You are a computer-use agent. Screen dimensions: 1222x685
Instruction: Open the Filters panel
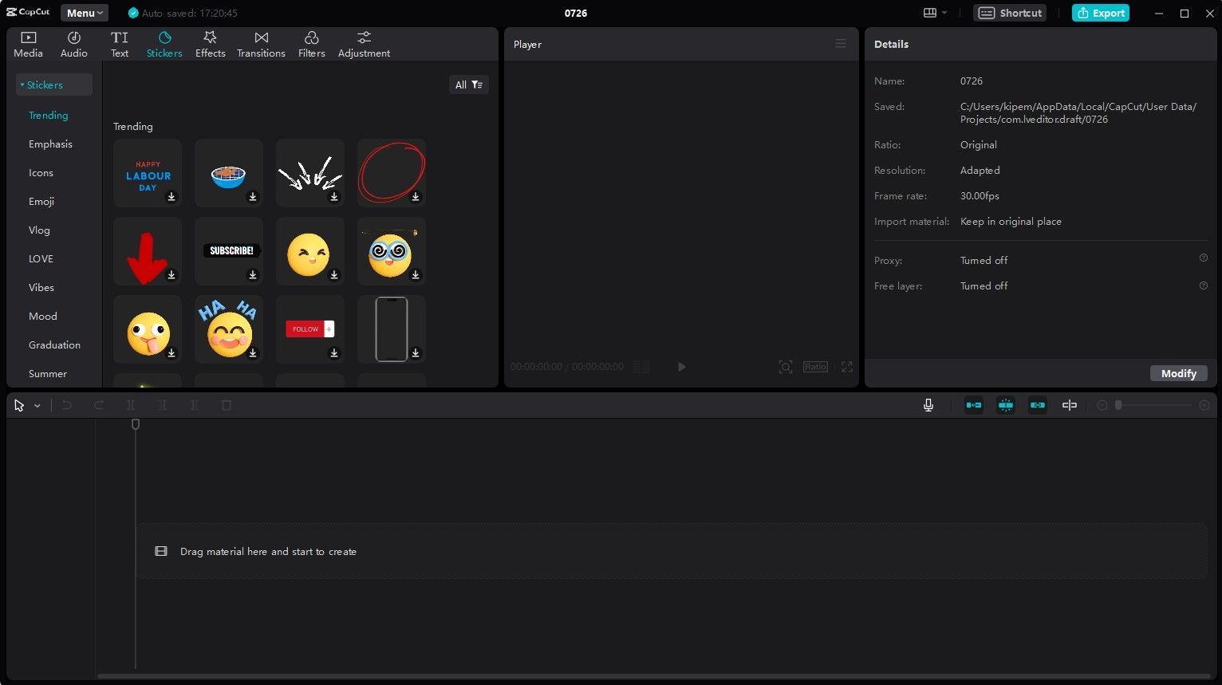pyautogui.click(x=311, y=43)
